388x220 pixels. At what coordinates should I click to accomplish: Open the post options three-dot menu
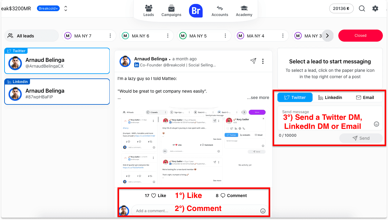point(263,61)
